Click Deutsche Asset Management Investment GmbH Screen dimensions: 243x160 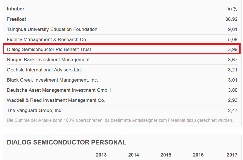click(59, 90)
